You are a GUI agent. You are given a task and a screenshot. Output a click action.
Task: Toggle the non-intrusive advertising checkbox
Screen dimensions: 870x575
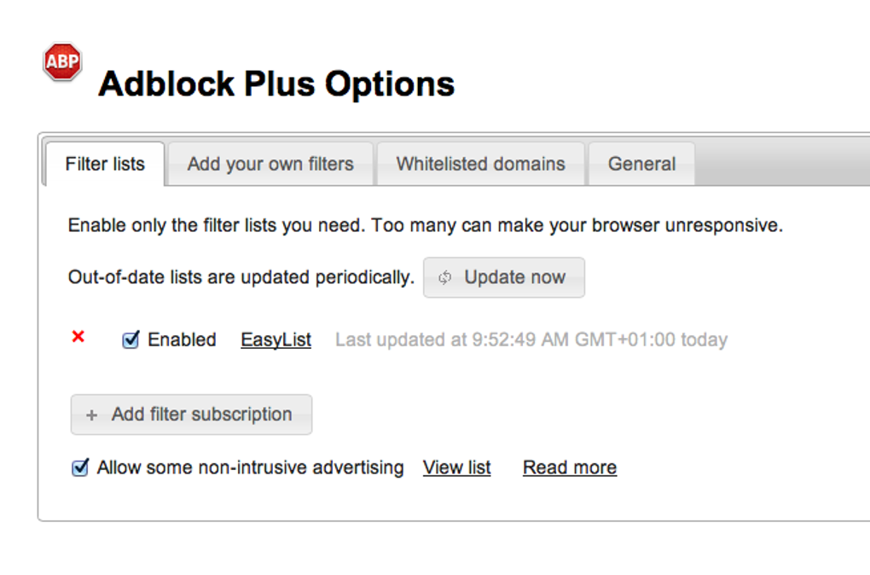point(80,468)
